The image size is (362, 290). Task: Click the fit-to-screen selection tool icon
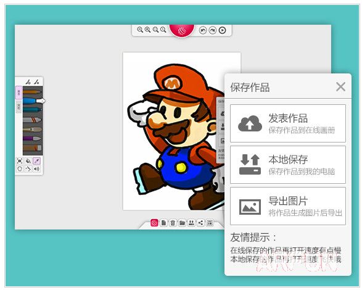point(20,161)
